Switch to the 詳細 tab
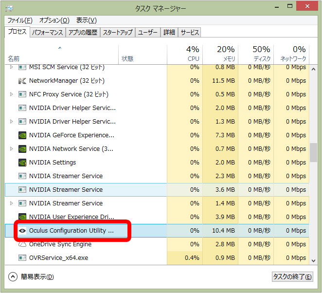This screenshot has height=293, width=322. pyautogui.click(x=169, y=33)
